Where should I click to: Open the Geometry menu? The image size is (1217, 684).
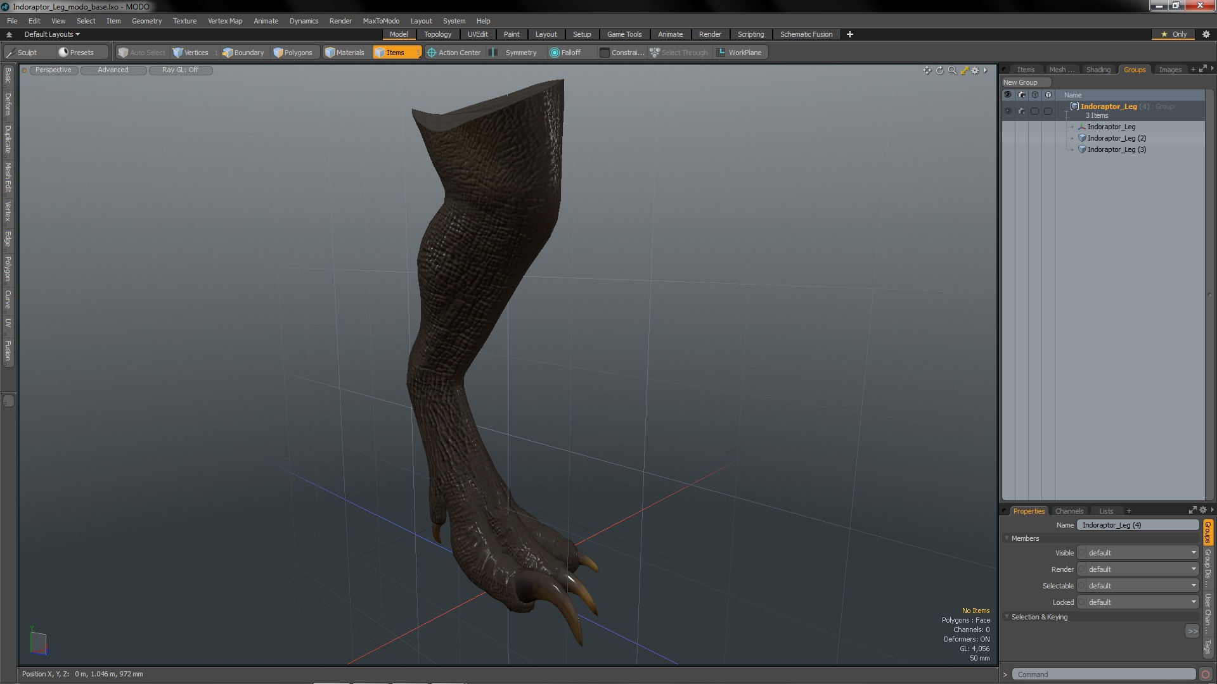146,21
